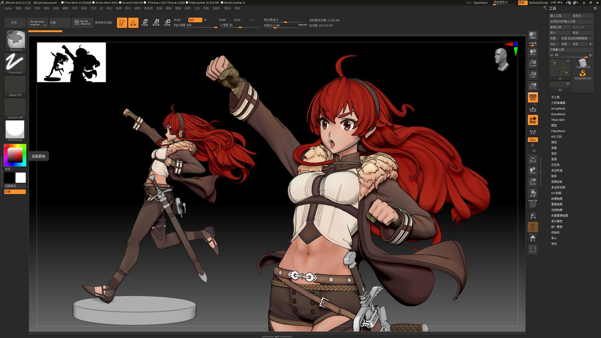Click the Xpose icon
The width and height of the screenshot is (601, 338).
click(x=533, y=249)
